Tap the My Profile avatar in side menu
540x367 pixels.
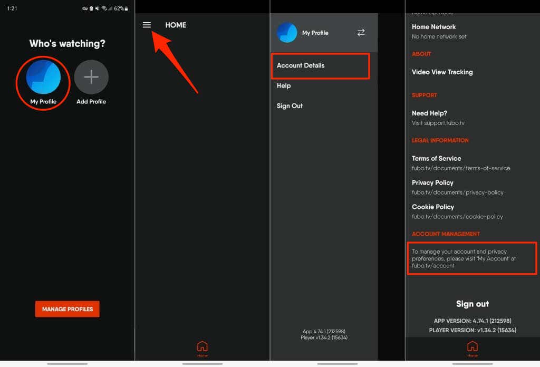click(287, 32)
